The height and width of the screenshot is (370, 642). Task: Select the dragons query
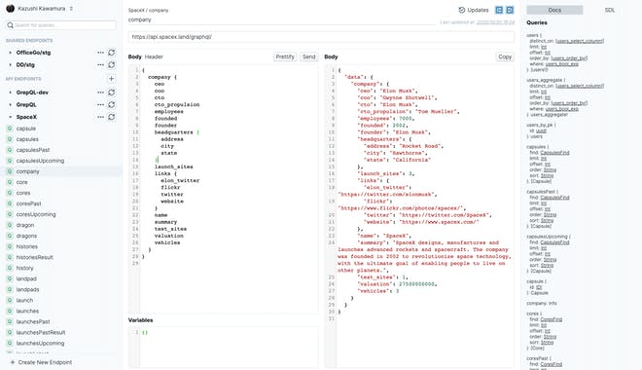coord(26,236)
